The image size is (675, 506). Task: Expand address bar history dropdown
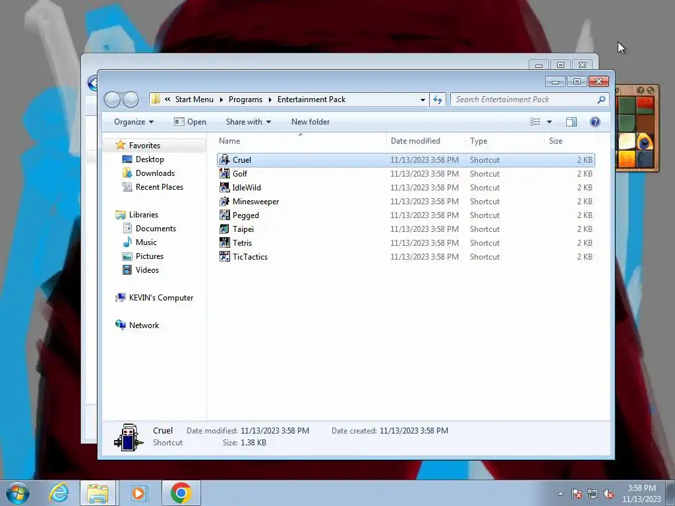(423, 100)
